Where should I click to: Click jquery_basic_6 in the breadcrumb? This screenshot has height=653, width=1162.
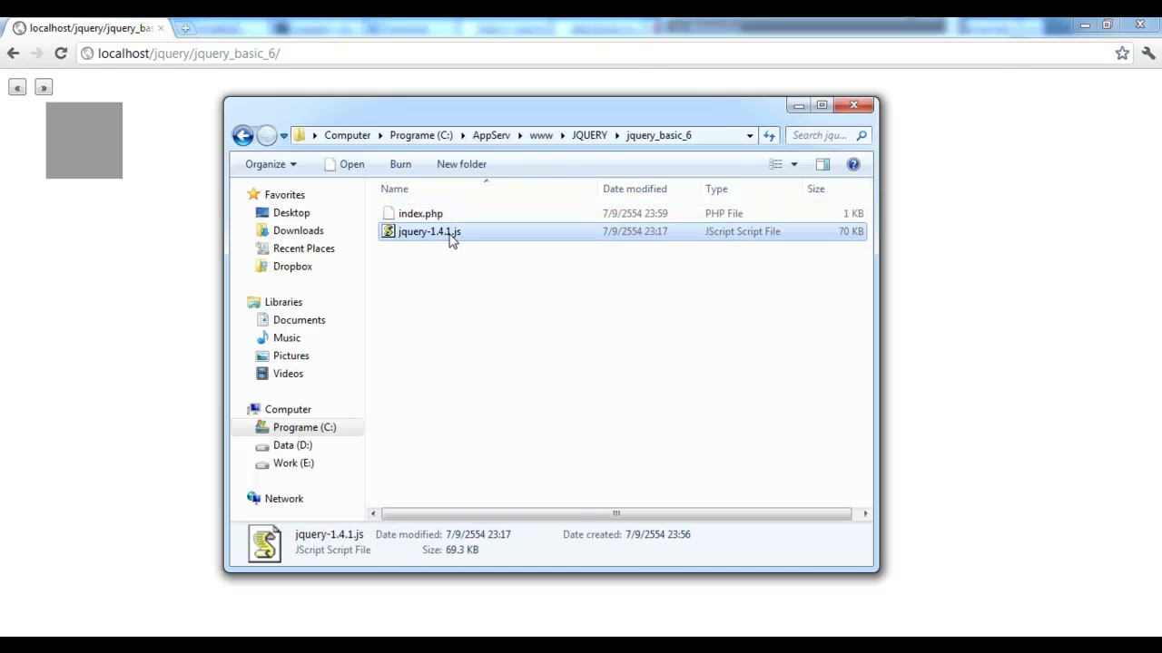659,135
